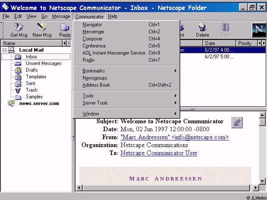This screenshot has height=200, width=267.
Task: Choose Radio from the menu
Action: pyautogui.click(x=127, y=60)
